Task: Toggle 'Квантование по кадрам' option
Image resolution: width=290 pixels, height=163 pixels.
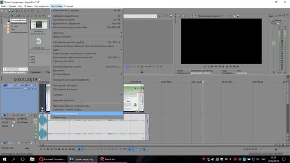Action: (x=87, y=10)
